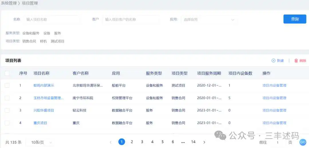Click the 共 135 条 total count

coord(13,142)
